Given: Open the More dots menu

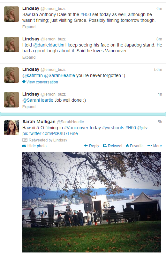Looking at the screenshot, I should pos(150,145).
